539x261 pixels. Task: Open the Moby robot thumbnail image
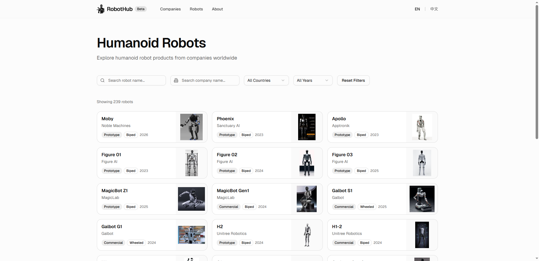(191, 127)
